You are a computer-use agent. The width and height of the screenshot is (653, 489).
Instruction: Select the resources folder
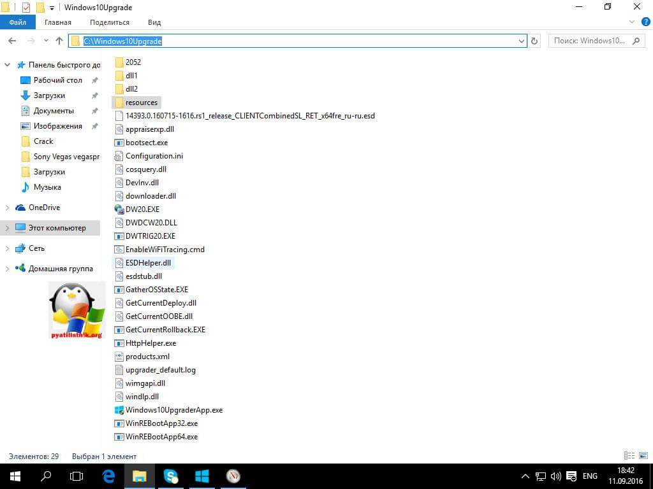[x=136, y=103]
